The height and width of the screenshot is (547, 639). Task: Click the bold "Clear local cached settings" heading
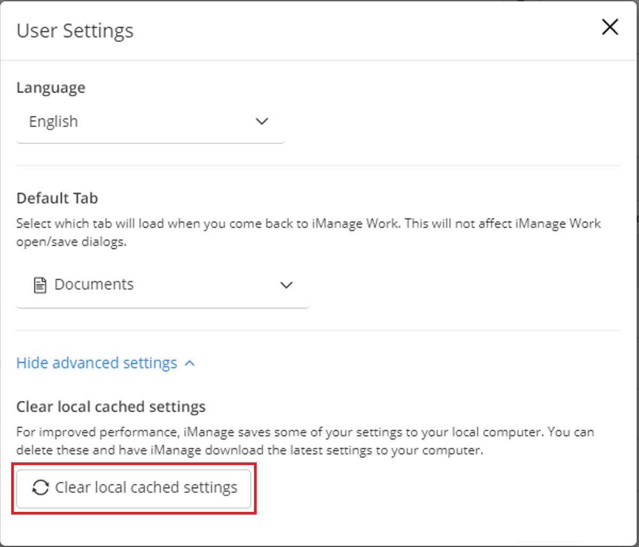point(111,407)
